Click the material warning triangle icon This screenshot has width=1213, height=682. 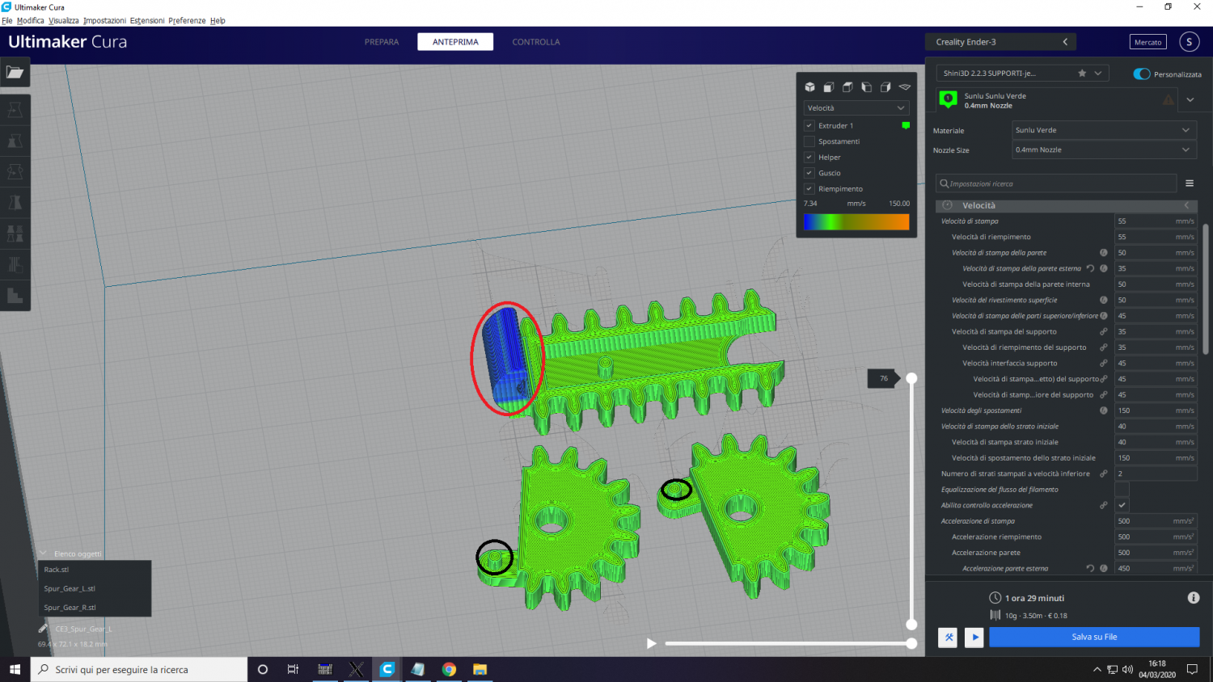[x=1169, y=100]
